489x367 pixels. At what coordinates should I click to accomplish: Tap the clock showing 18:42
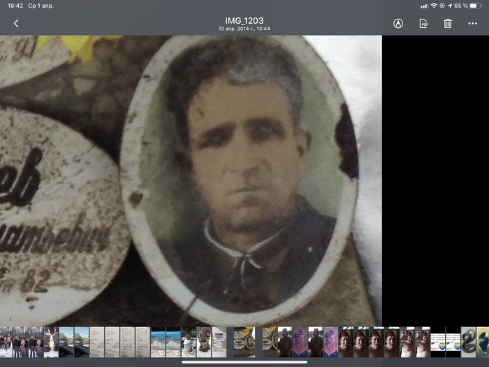click(15, 6)
